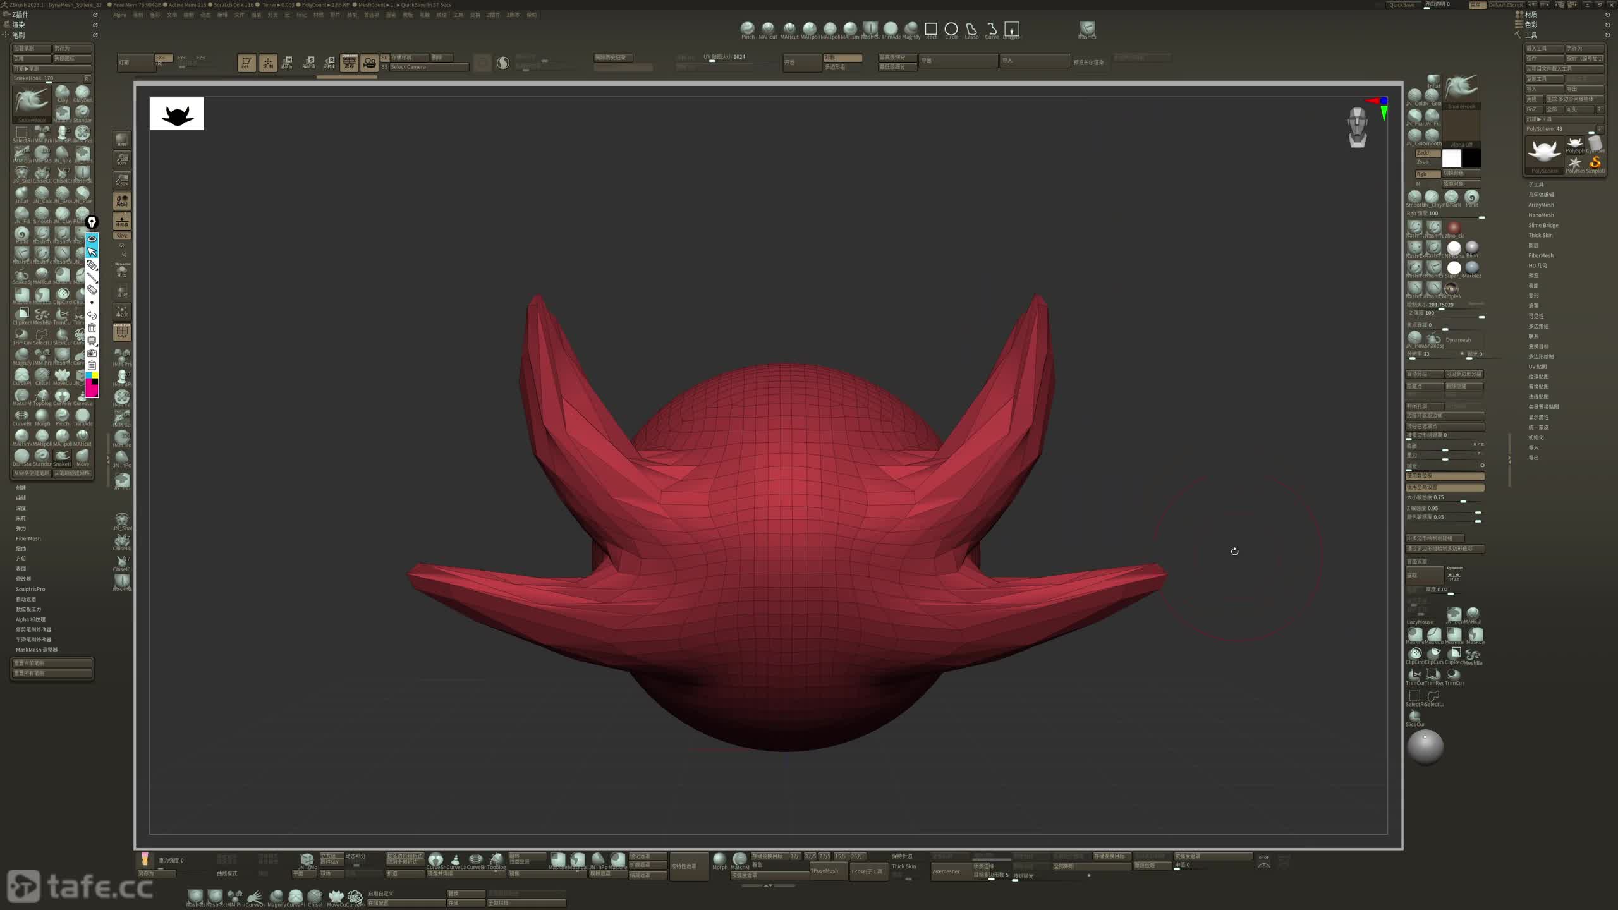Toggle the Rgb paint mode button

point(1427,173)
